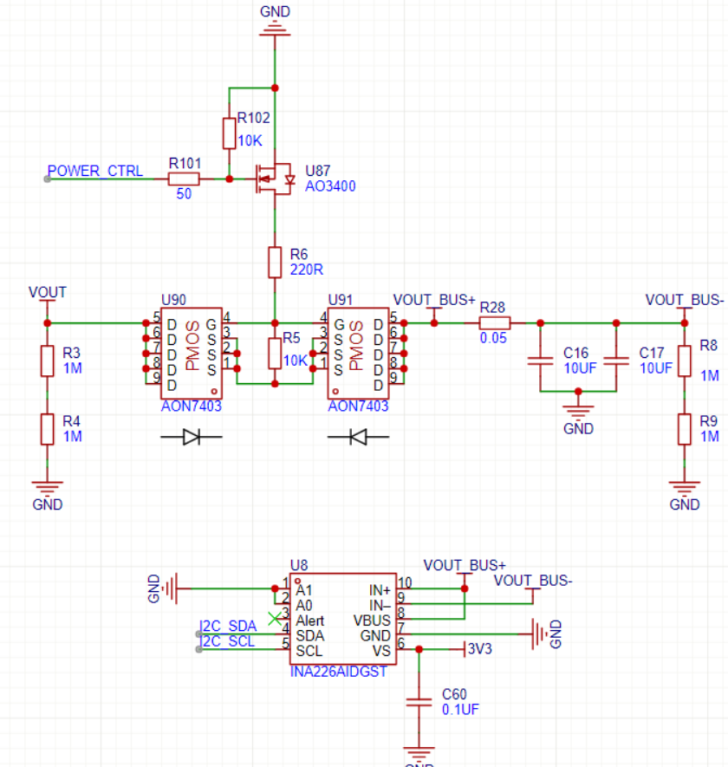Click the R101 resistor symbol
The height and width of the screenshot is (767, 728).
click(x=184, y=179)
